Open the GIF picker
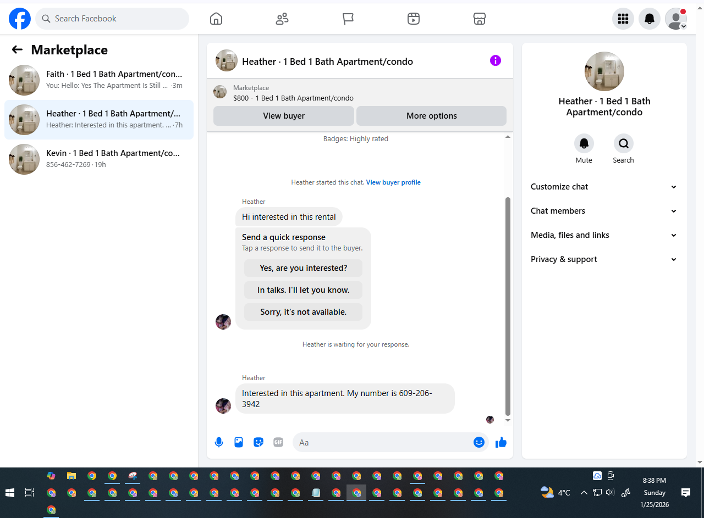 coord(278,442)
